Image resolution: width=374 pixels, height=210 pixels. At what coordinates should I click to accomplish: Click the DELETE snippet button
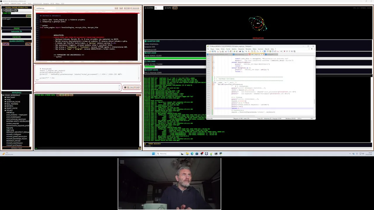click(x=28, y=44)
